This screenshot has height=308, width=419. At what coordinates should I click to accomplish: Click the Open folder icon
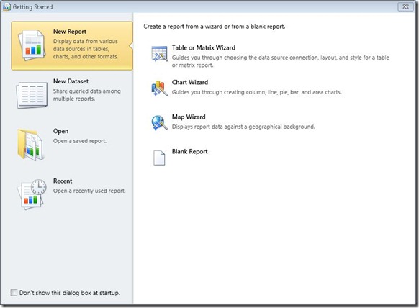(x=31, y=145)
